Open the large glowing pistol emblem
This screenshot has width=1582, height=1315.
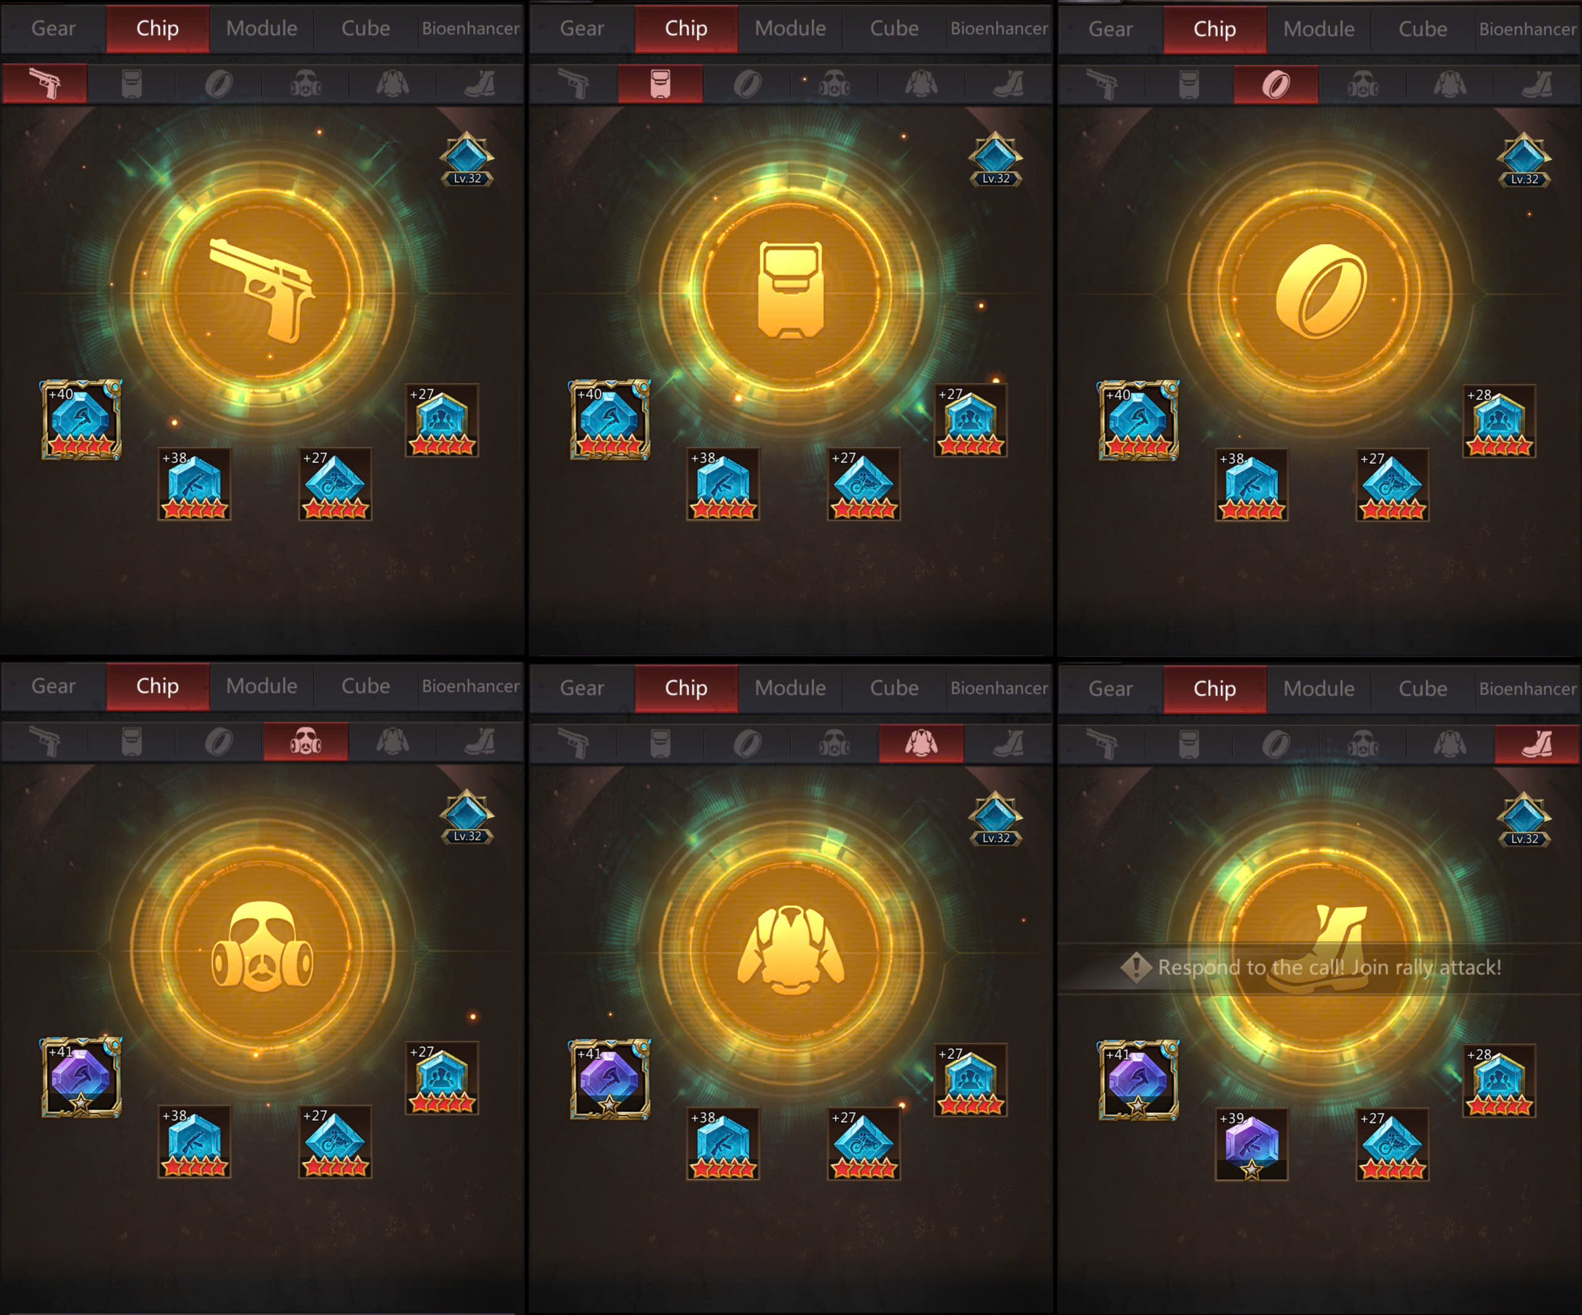point(262,290)
